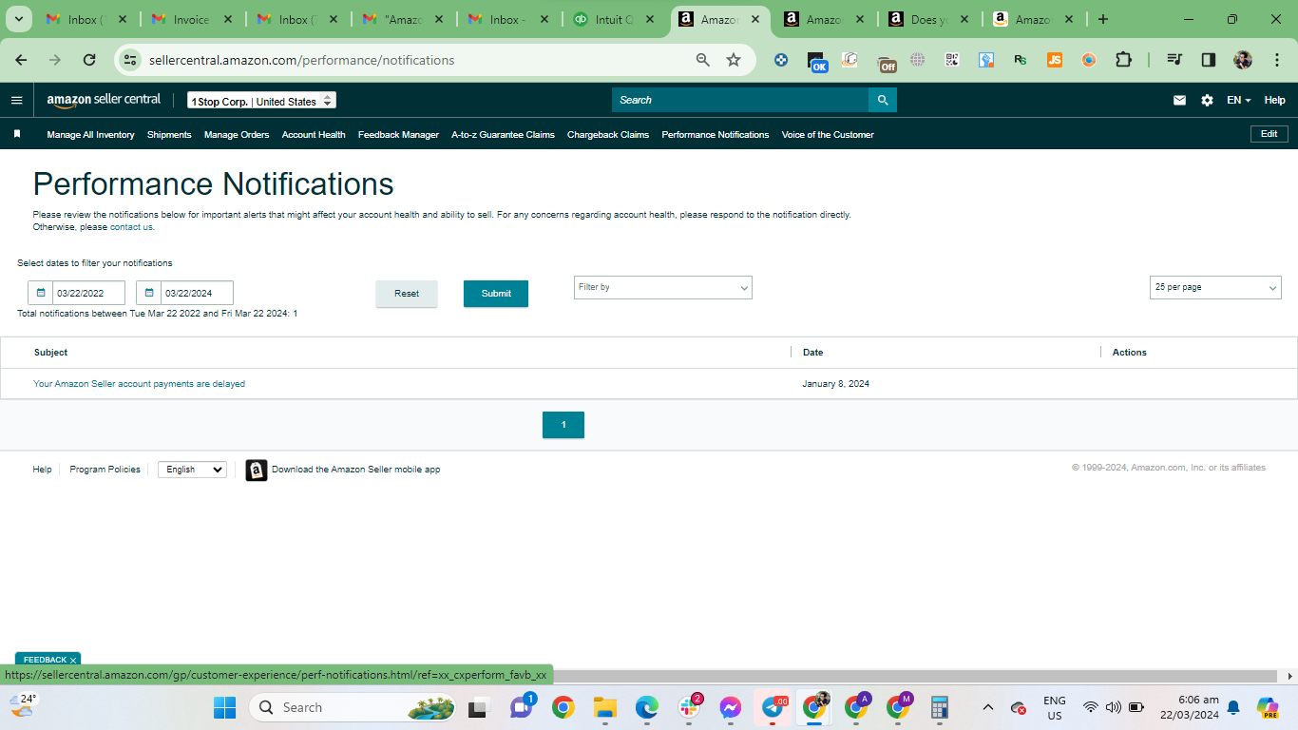Open the Manage All Inventory menu item
The width and height of the screenshot is (1298, 730).
(x=90, y=135)
